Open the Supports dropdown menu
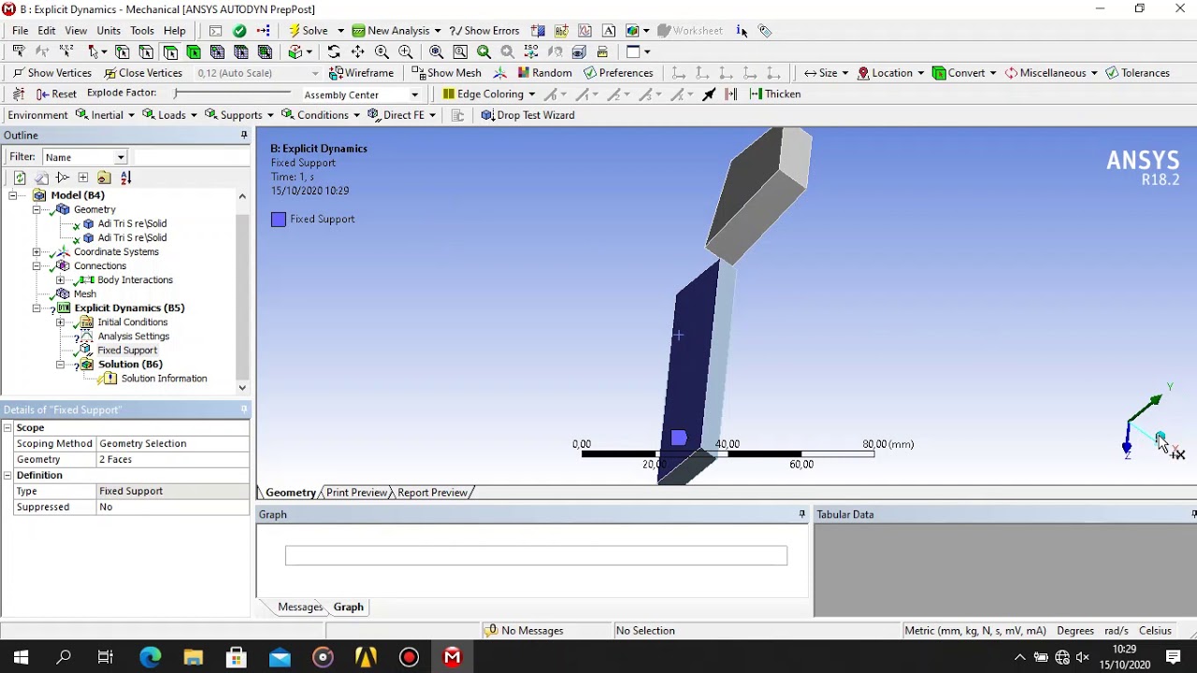 pos(239,115)
